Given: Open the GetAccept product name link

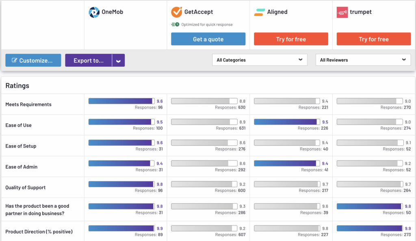Looking at the screenshot, I should (x=198, y=12).
